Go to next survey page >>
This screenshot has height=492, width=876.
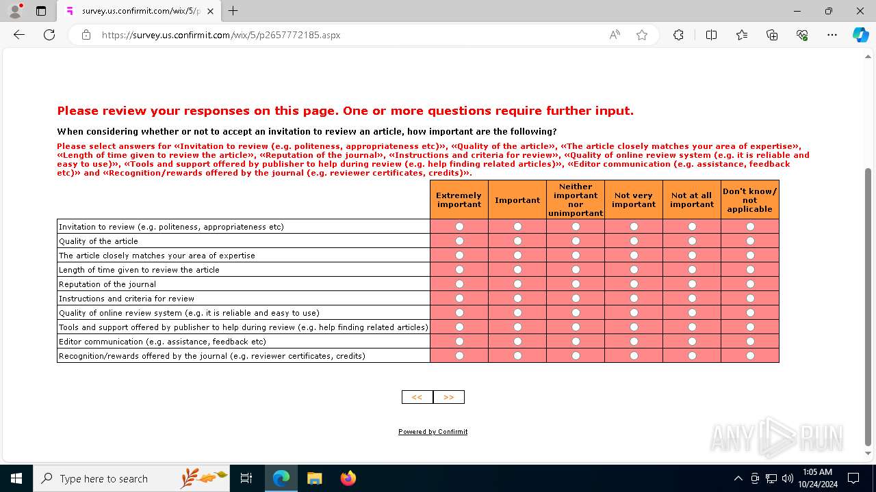[449, 397]
